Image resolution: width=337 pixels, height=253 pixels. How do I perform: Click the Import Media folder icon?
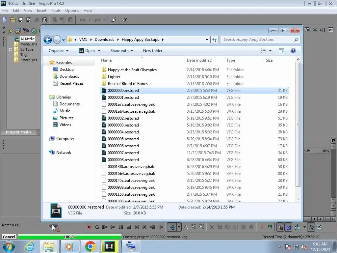click(x=18, y=31)
